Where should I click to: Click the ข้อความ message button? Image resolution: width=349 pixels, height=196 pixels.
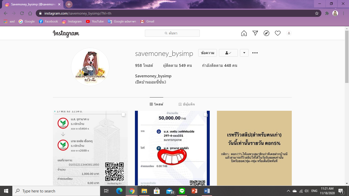click(207, 53)
